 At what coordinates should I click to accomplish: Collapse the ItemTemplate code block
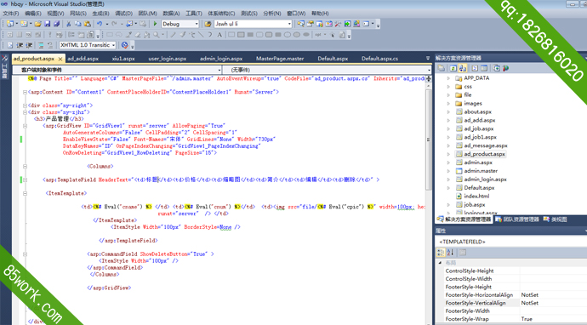25,193
